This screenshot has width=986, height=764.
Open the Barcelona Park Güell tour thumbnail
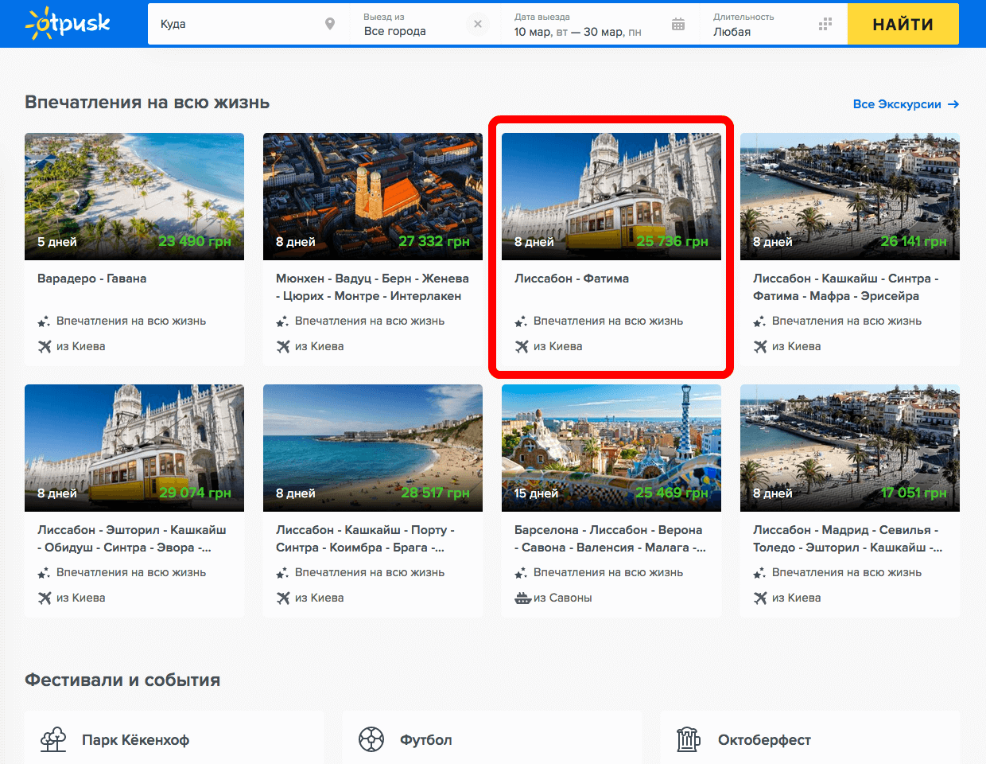(x=611, y=448)
